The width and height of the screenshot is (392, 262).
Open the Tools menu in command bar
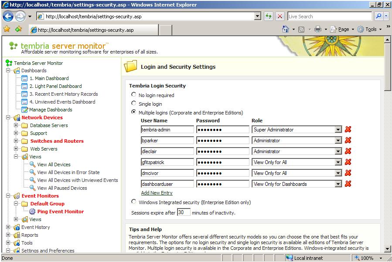[x=369, y=30]
